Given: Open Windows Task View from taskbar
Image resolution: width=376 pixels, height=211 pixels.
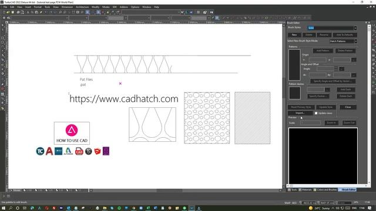Looking at the screenshot, I should [x=25, y=208].
